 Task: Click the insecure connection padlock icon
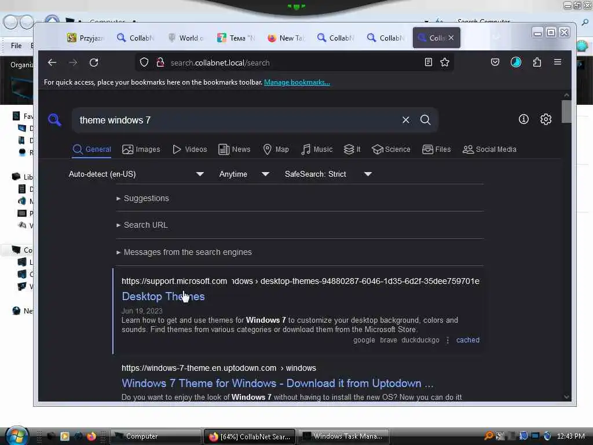(160, 63)
